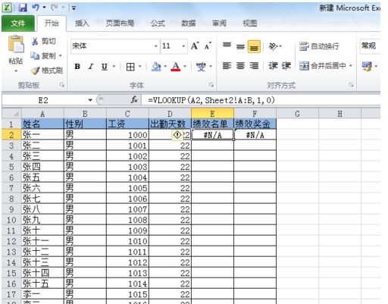Toggle middle vertical alignment

pyautogui.click(x=240, y=46)
